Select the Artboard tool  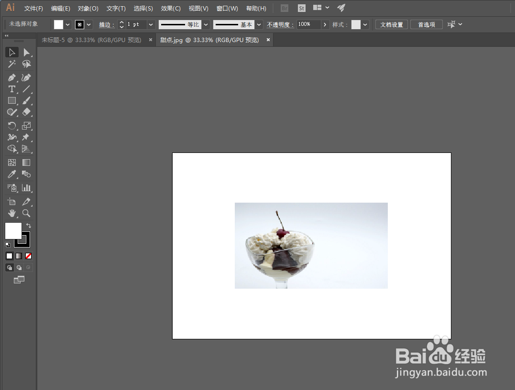(x=12, y=202)
